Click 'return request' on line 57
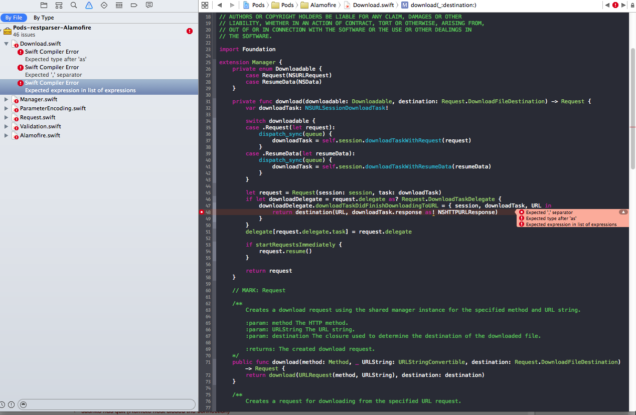 [269, 271]
